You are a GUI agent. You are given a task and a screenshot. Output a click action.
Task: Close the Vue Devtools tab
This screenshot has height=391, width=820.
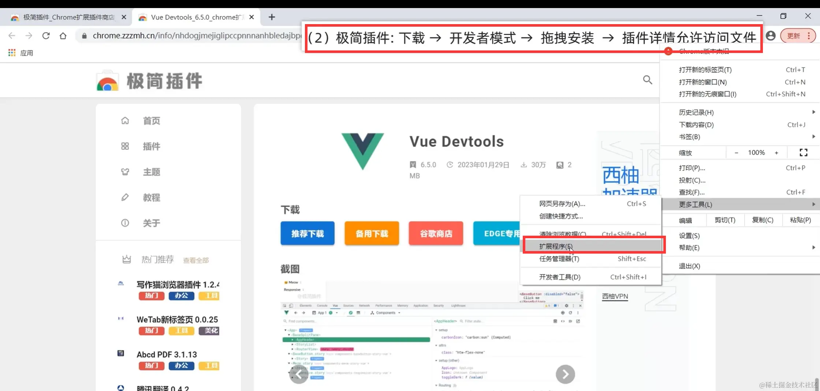tap(251, 17)
